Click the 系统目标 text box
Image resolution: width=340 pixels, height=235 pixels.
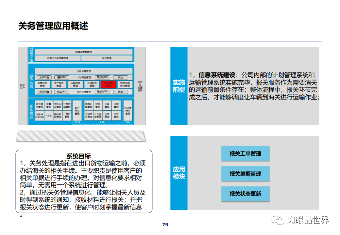[x=84, y=180]
